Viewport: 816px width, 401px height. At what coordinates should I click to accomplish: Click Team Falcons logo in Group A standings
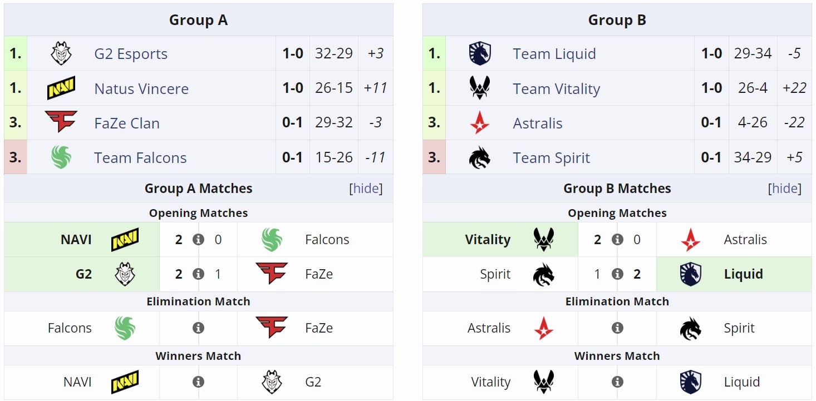[61, 157]
